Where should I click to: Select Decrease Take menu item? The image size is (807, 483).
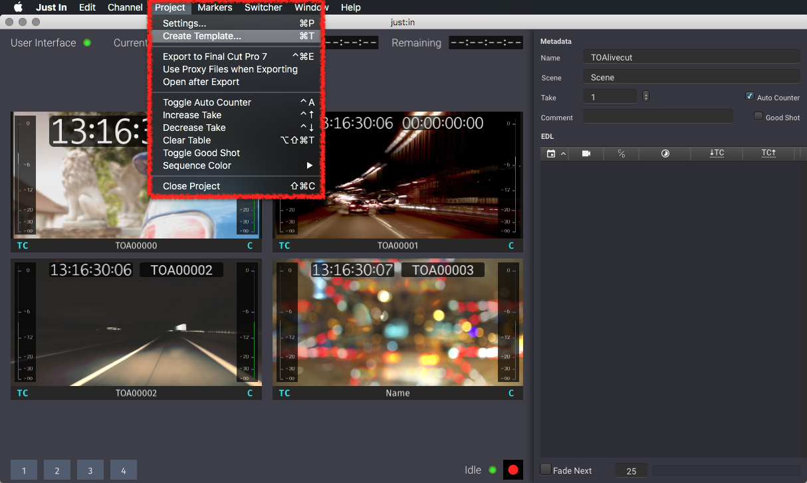pyautogui.click(x=237, y=128)
